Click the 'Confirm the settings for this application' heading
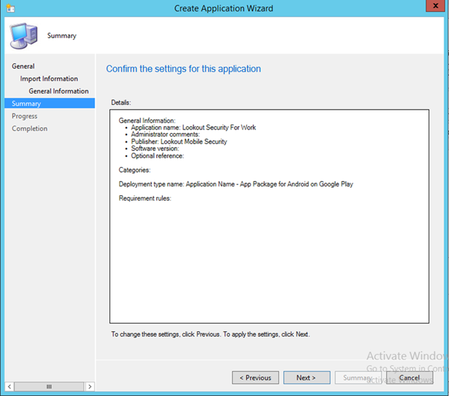449x396 pixels. click(x=184, y=69)
